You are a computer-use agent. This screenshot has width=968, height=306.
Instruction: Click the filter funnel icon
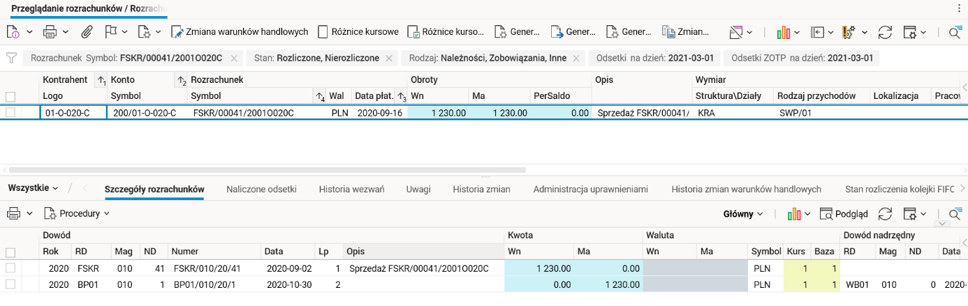(x=11, y=58)
